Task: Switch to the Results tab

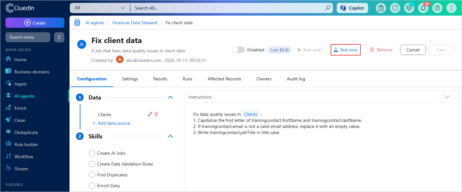Action: tap(160, 79)
